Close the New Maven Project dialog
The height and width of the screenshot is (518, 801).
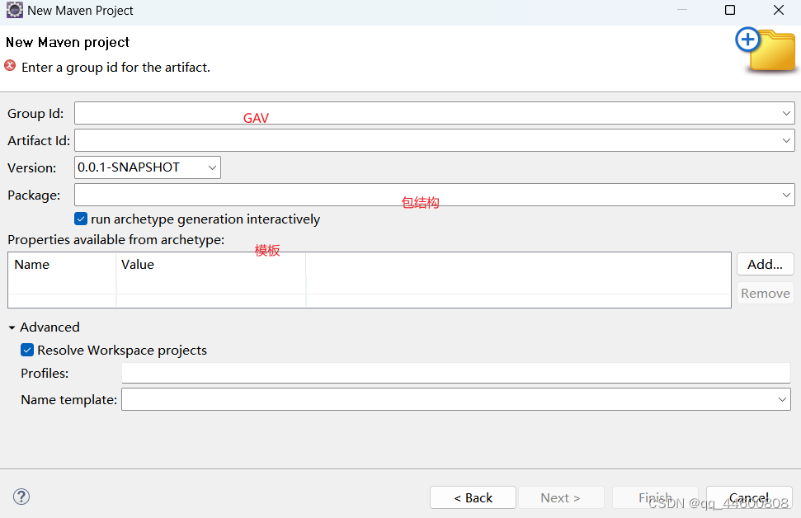pos(779,10)
